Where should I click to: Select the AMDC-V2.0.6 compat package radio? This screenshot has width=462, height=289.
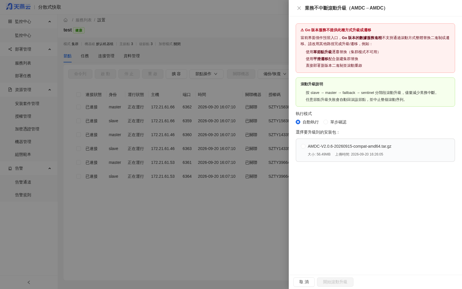tap(303, 146)
